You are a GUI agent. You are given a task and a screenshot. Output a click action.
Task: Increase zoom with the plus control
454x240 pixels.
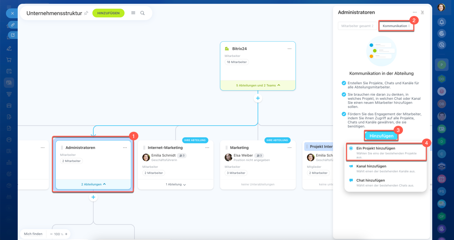[66, 234]
